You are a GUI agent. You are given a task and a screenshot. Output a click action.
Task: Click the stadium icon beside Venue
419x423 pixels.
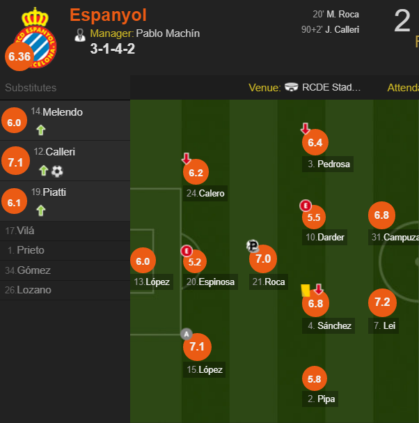[x=291, y=87]
